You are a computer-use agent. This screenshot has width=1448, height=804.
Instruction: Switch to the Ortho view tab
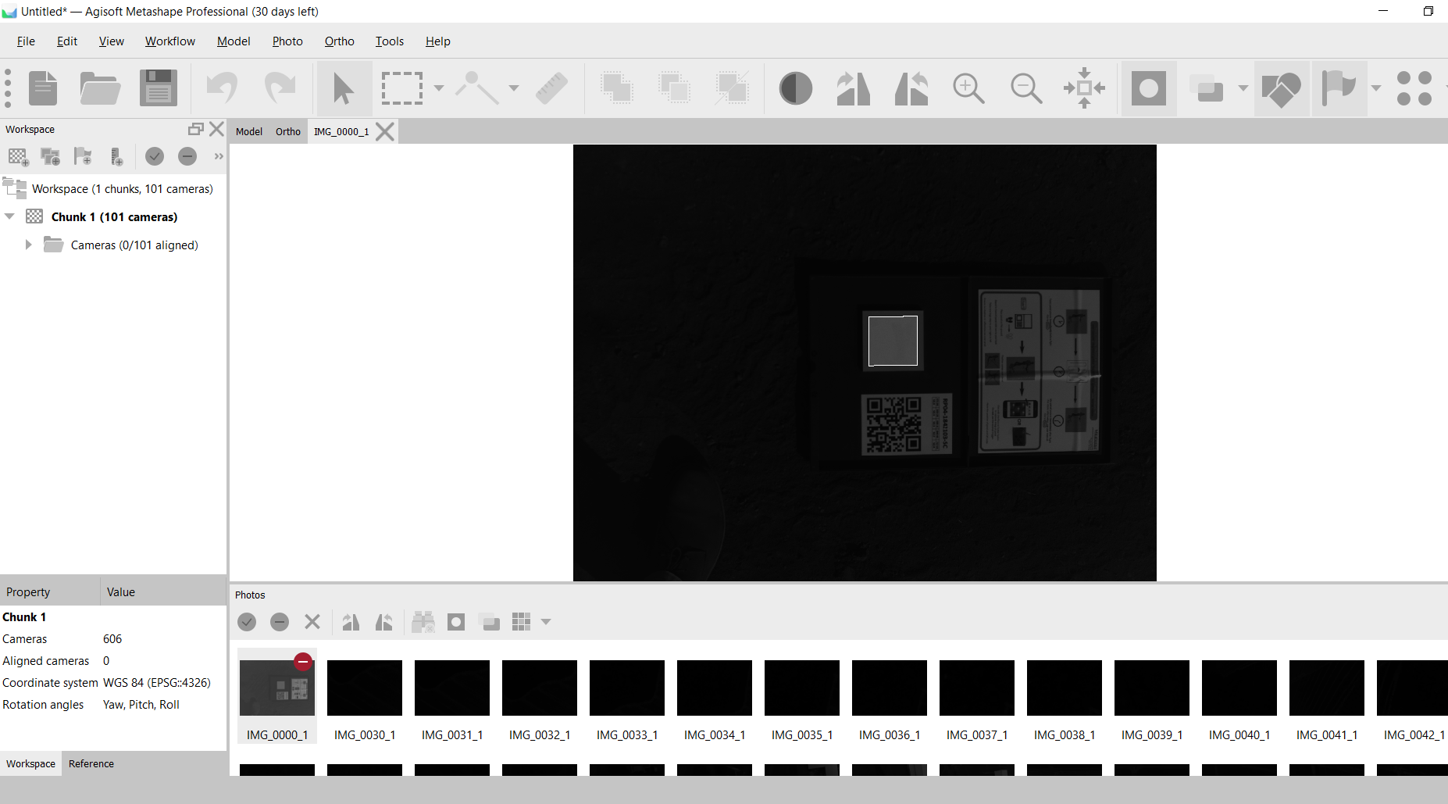coord(287,131)
